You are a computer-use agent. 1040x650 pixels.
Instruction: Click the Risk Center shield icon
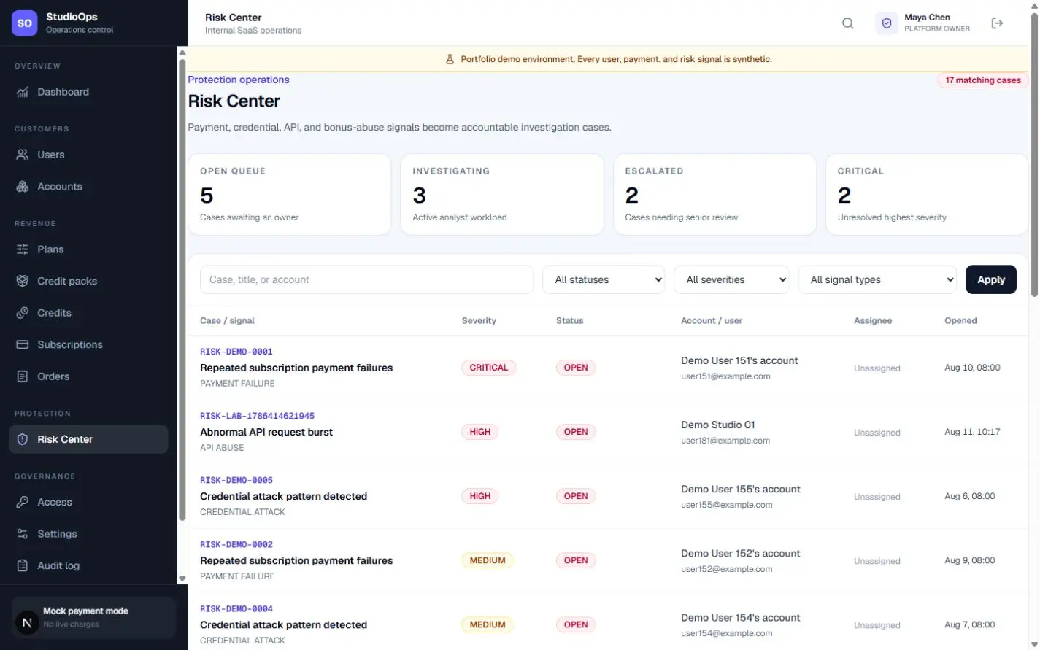click(x=23, y=439)
